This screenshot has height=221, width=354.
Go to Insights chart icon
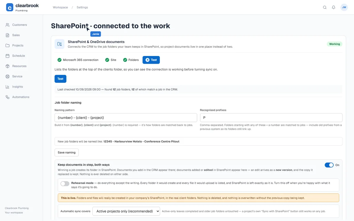coord(7,87)
